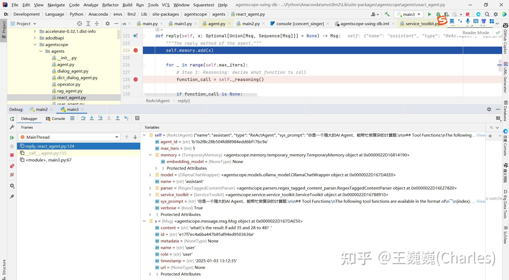
Task: Expand Protected Attributes under self
Action: point(150,214)
